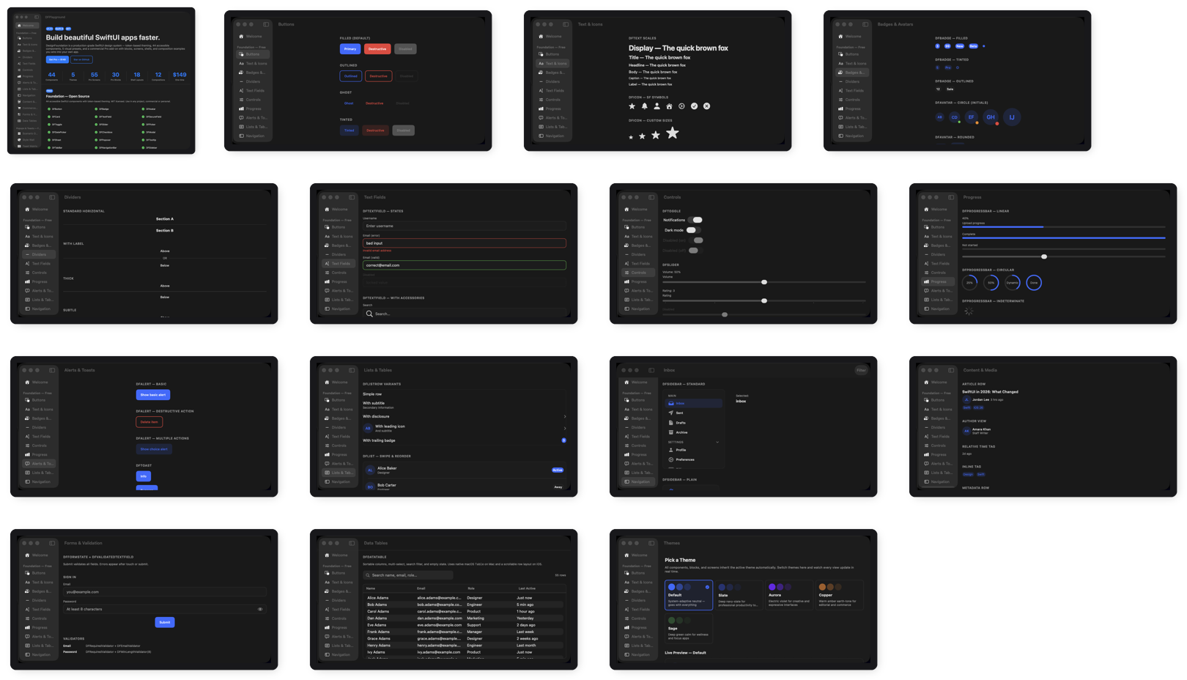Image resolution: width=1187 pixels, height=680 pixels.
Task: Expand the With leading icon row chevron
Action: 564,428
